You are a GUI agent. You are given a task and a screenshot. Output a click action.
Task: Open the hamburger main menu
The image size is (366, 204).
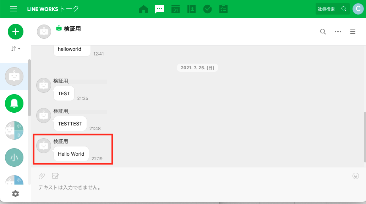[13, 9]
